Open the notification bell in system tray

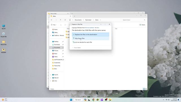tap(178, 100)
